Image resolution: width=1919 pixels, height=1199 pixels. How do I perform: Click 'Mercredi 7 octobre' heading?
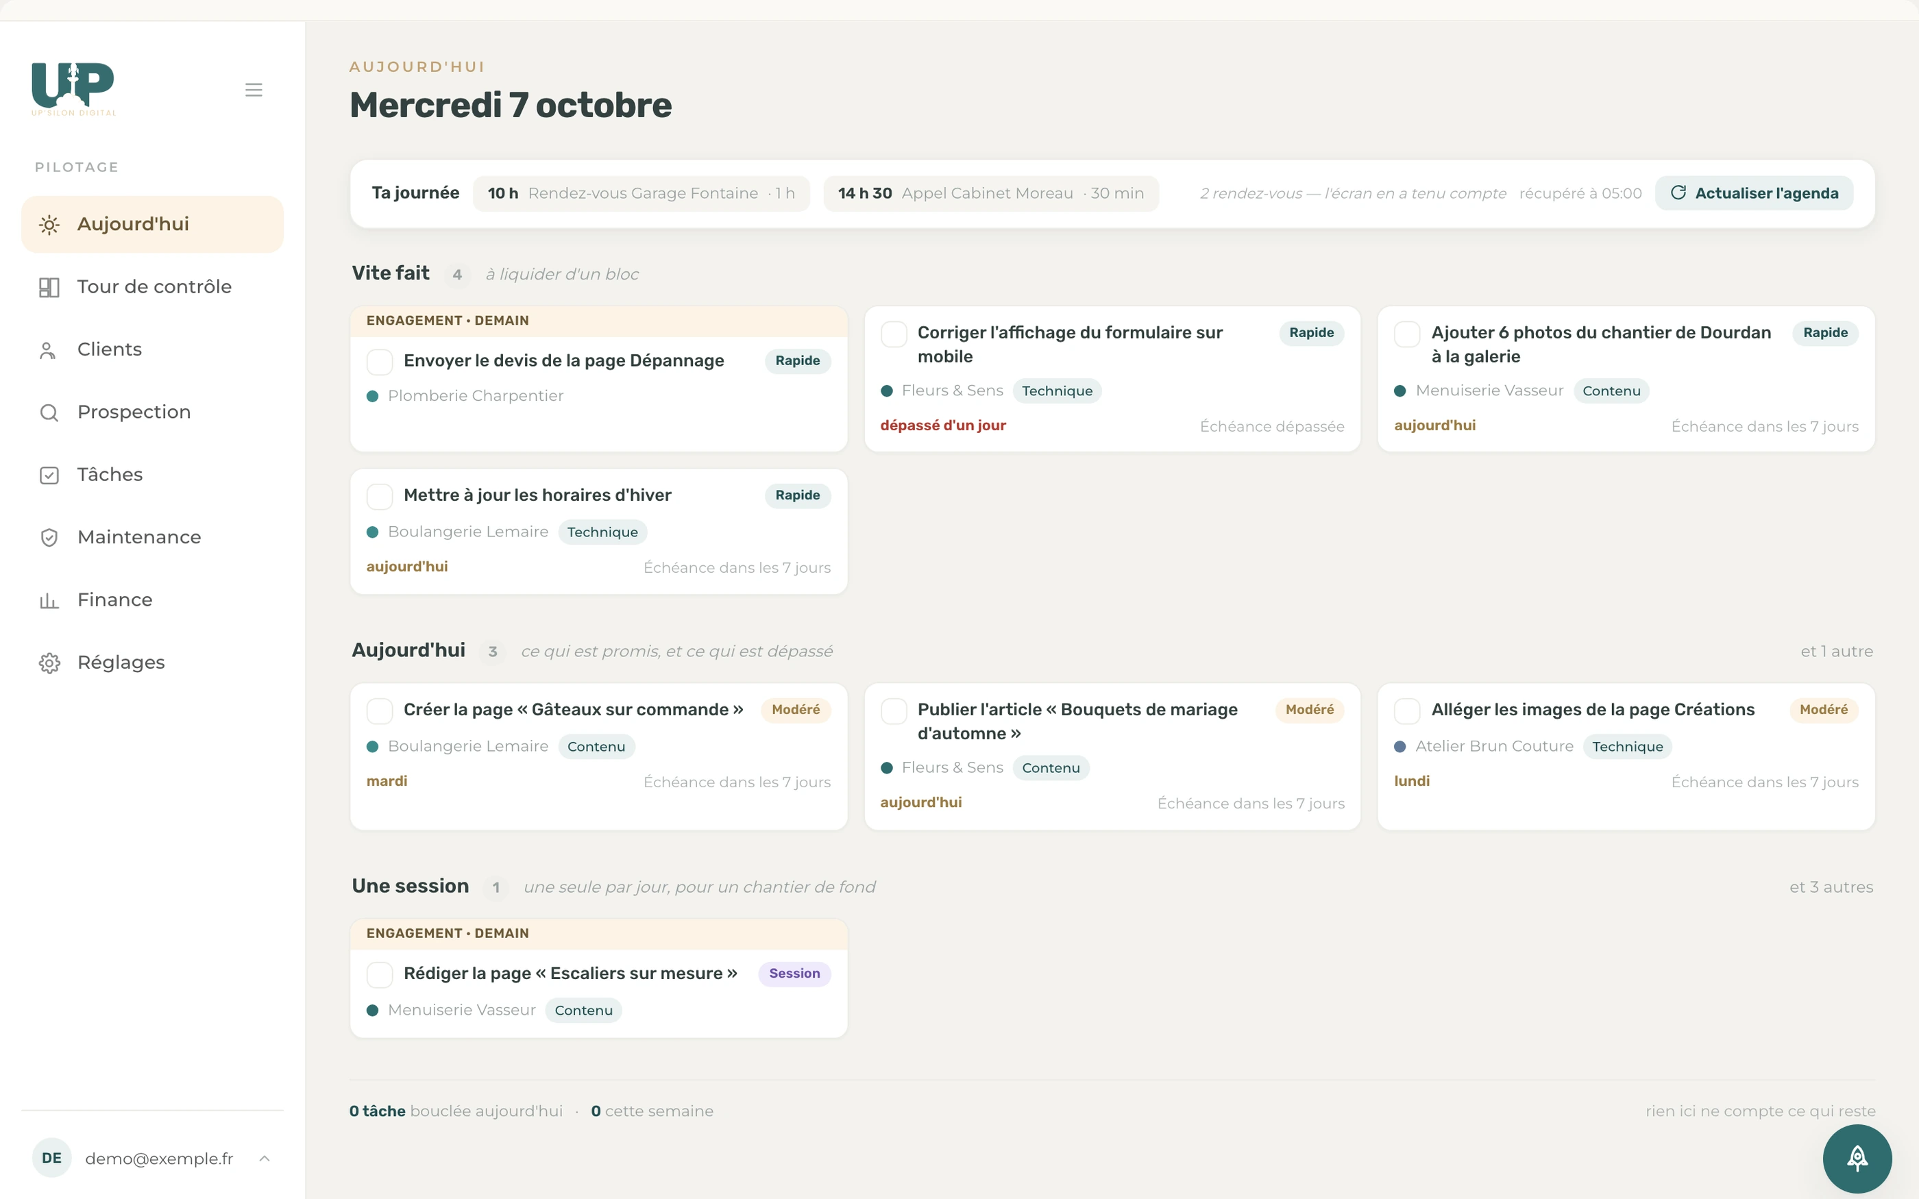click(x=511, y=106)
